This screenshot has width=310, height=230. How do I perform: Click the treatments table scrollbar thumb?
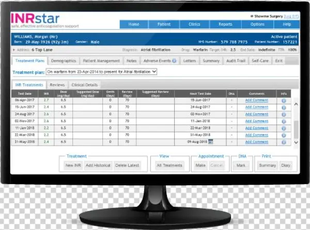click(296, 130)
